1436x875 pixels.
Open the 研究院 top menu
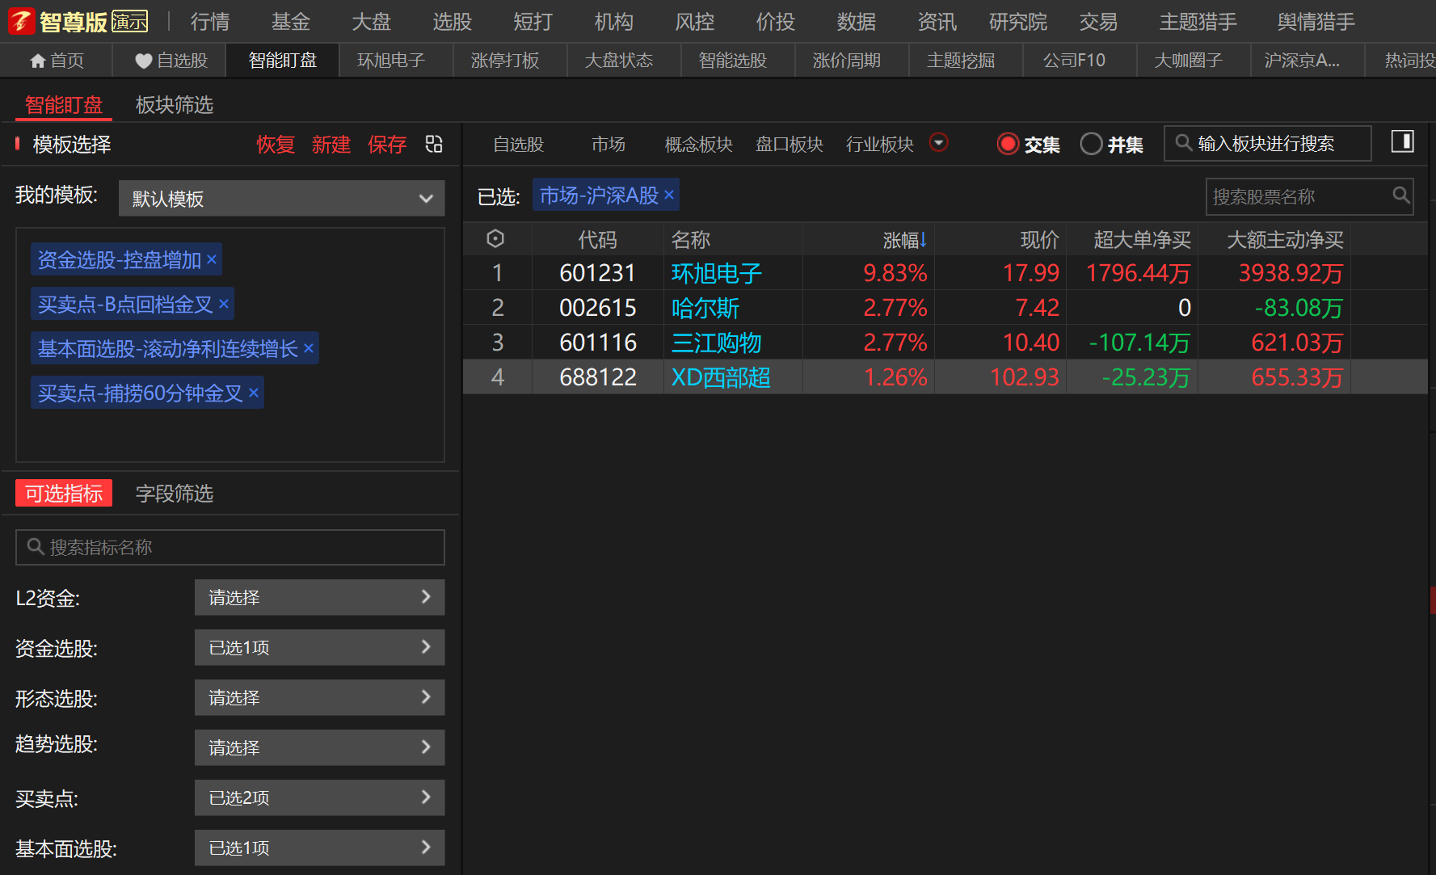(1018, 22)
